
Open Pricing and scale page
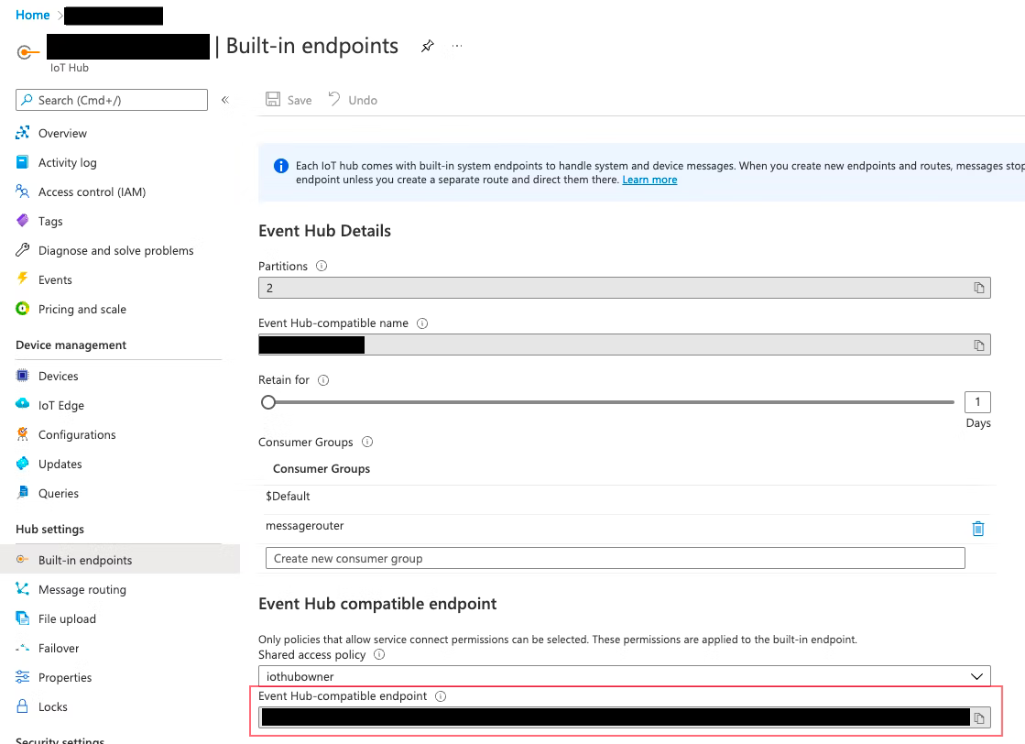[82, 310]
